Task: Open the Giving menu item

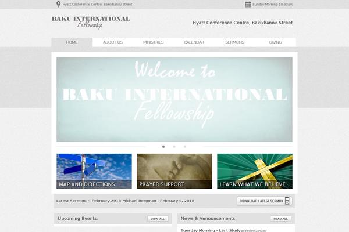Action: [x=275, y=42]
